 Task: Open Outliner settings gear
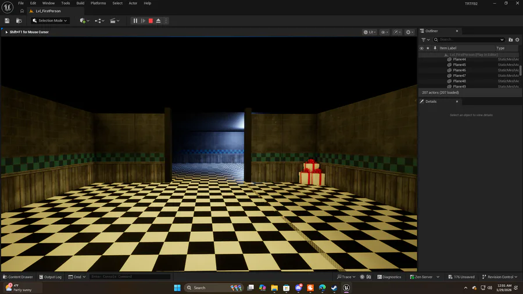(x=517, y=40)
